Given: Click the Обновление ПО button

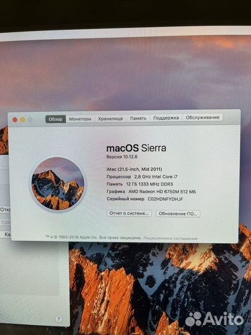Looking at the screenshot, I should point(178,213).
